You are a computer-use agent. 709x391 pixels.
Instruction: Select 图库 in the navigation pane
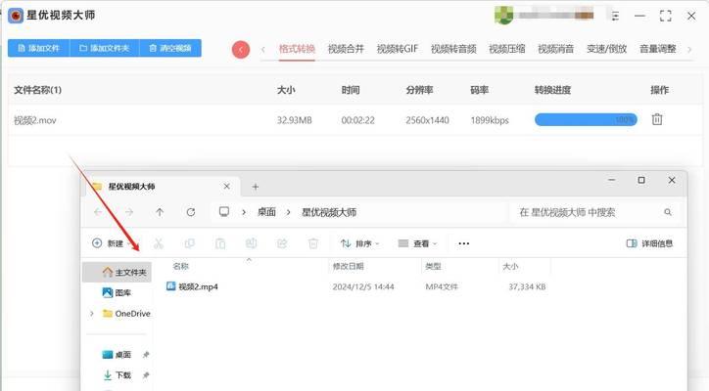tap(118, 293)
